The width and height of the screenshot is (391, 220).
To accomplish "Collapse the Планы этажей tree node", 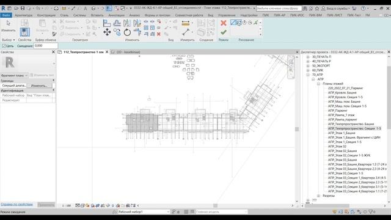I will point(318,84).
